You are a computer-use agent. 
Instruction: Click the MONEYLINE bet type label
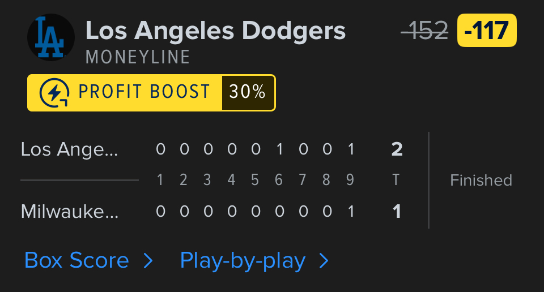point(138,57)
